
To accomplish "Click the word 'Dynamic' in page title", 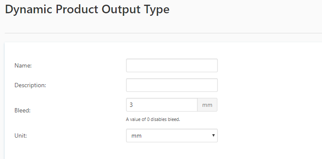I will tap(29, 9).
